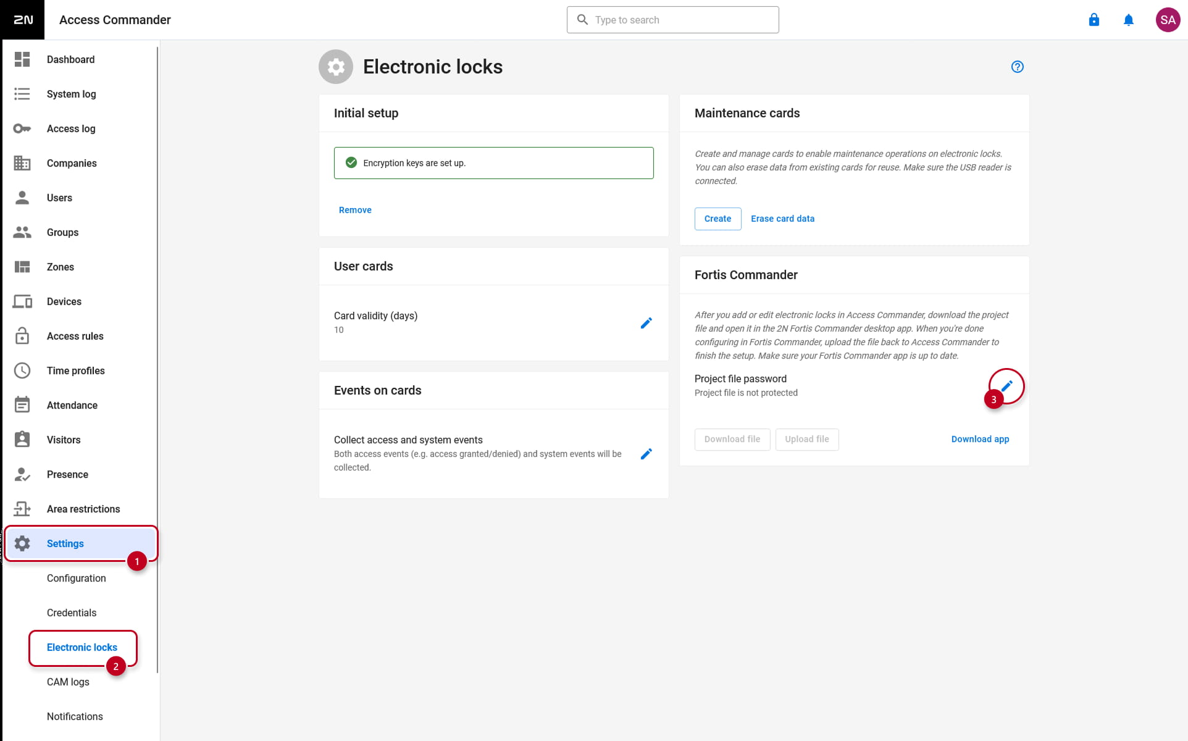
Task: Open the blue lock icon in header
Action: pyautogui.click(x=1094, y=20)
